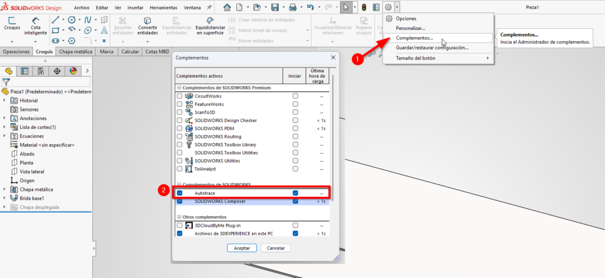The image size is (605, 278).
Task: Expand the Anotaciones tree node
Action: click(5, 118)
